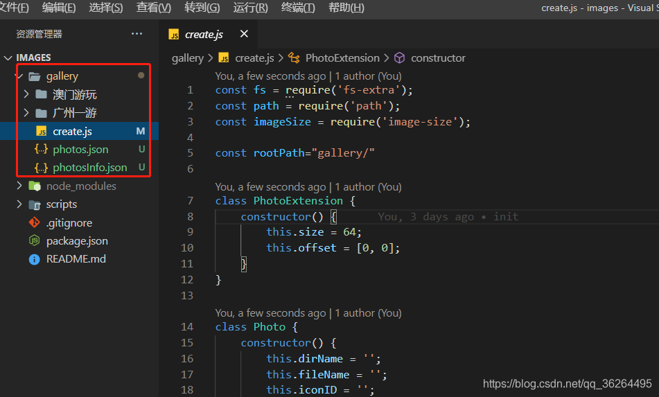Collapse the IMAGES workspace section

[x=8, y=58]
